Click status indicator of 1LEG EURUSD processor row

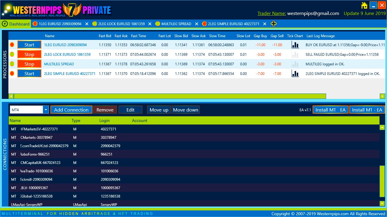coord(12,45)
